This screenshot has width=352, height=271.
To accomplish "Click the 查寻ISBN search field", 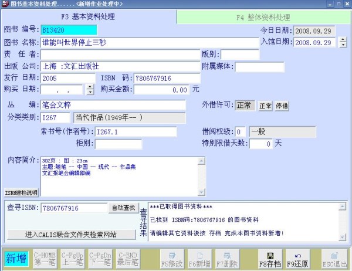I will [75, 208].
